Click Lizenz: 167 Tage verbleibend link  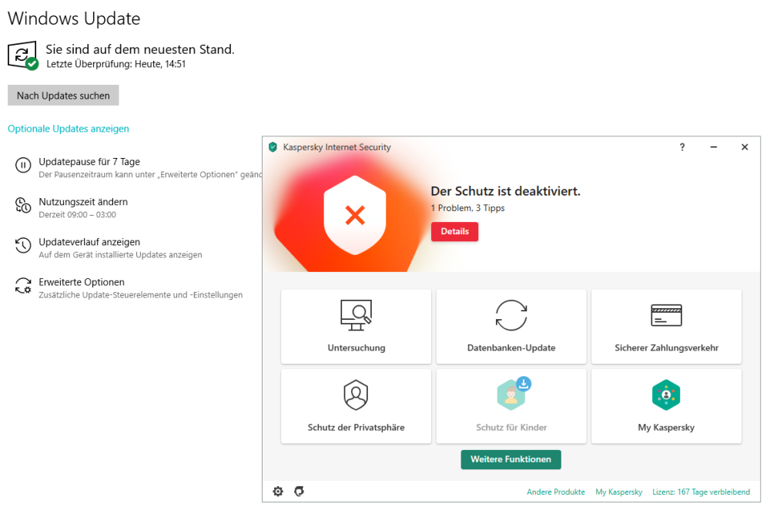pos(701,492)
